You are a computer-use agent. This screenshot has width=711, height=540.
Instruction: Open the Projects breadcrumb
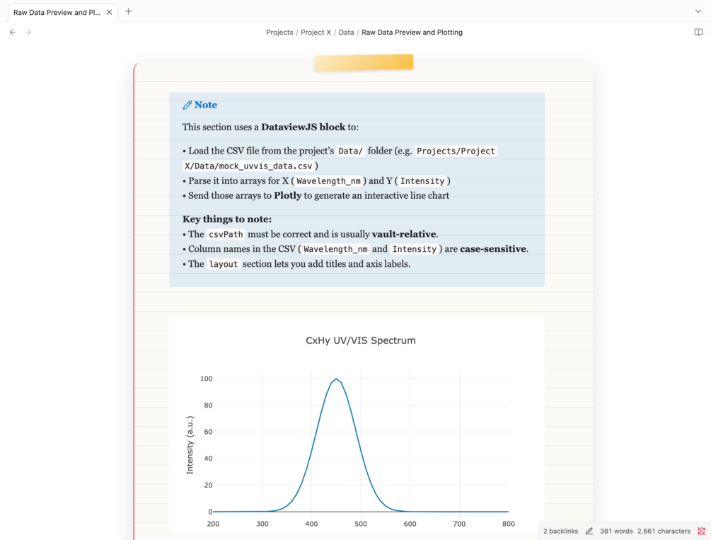[x=279, y=33]
